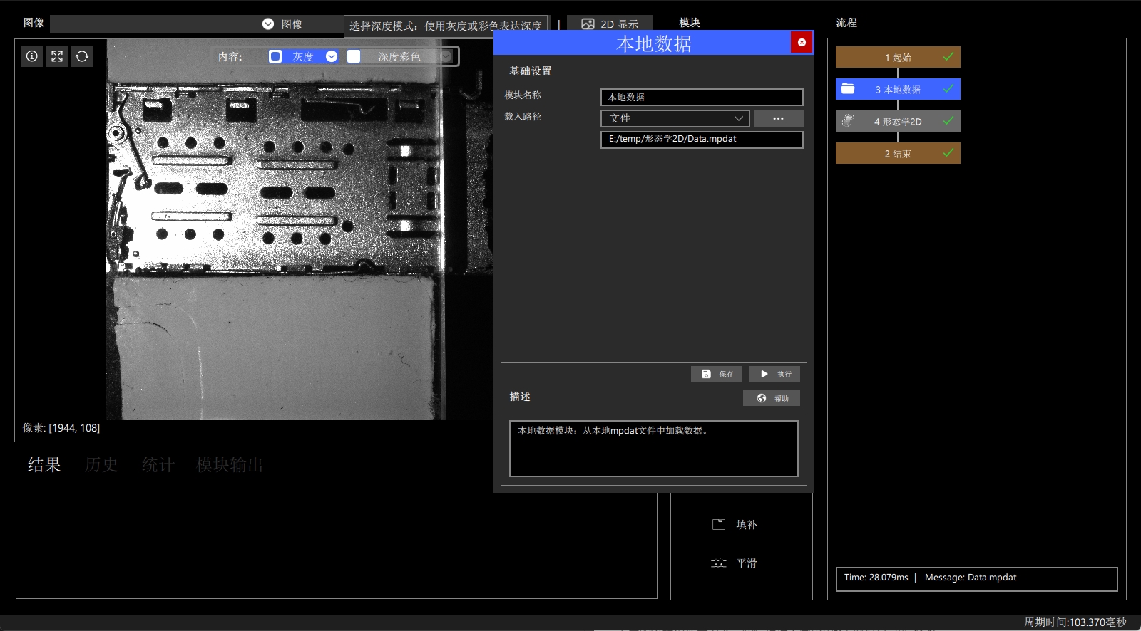The width and height of the screenshot is (1141, 631).
Task: Open the 图像 source dropdown
Action: click(x=268, y=24)
